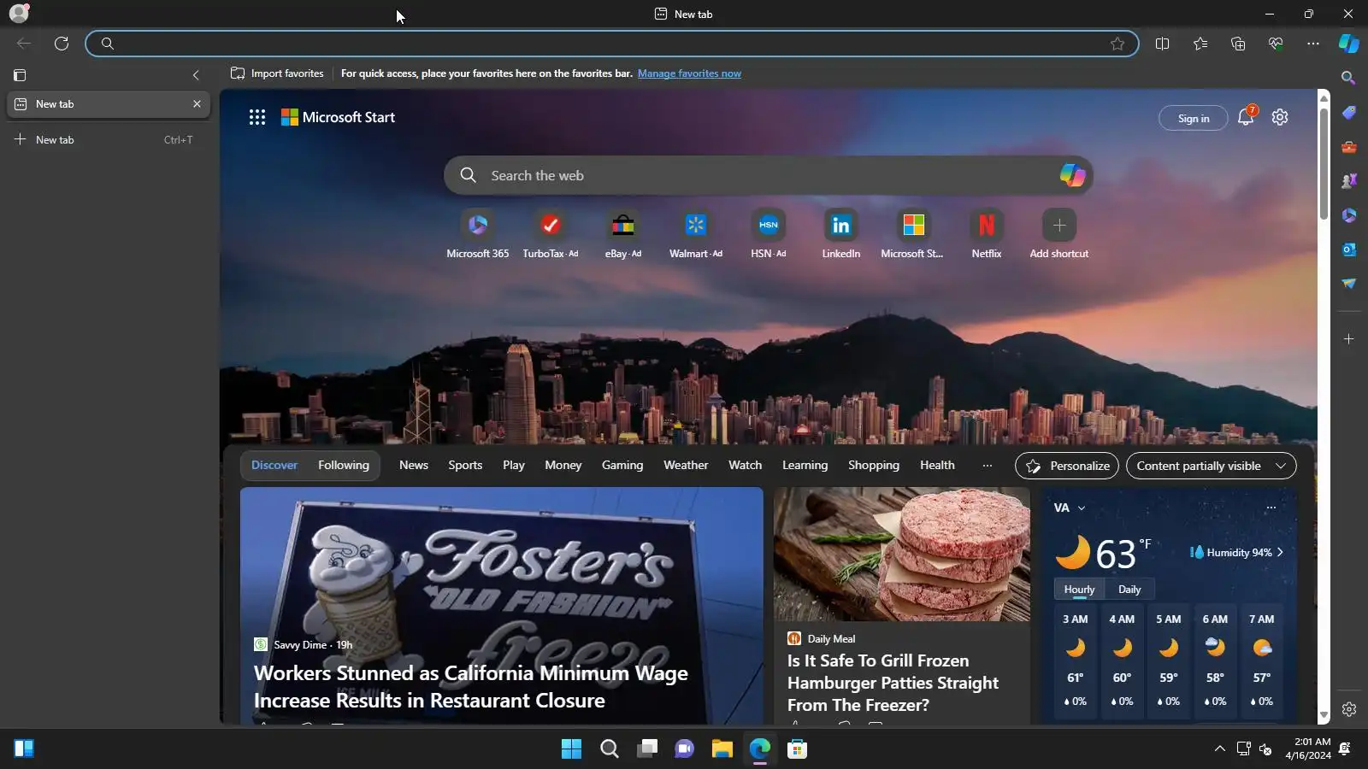Open Outlook icon in sidebar
This screenshot has height=769, width=1368.
click(1349, 249)
